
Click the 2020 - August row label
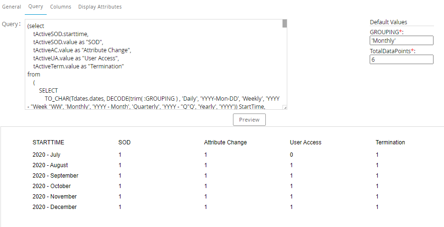click(50, 165)
